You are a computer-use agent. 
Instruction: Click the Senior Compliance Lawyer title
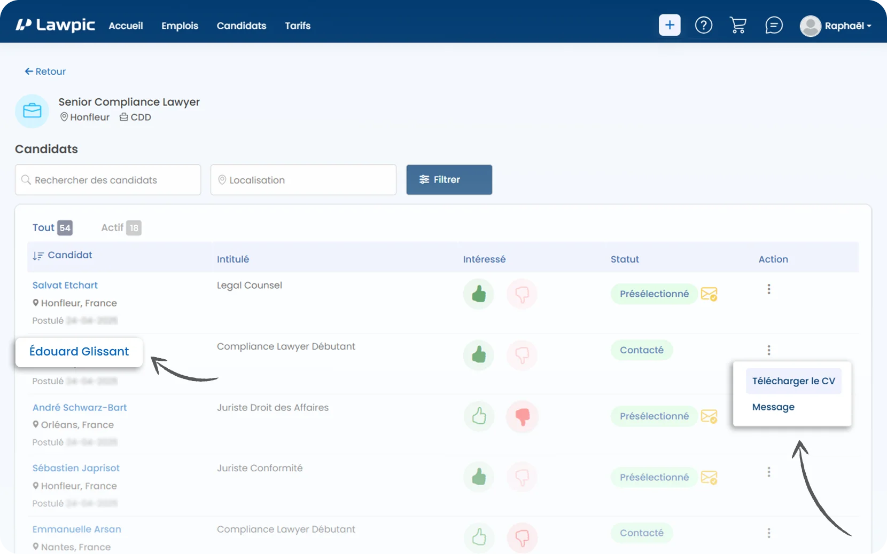(129, 102)
